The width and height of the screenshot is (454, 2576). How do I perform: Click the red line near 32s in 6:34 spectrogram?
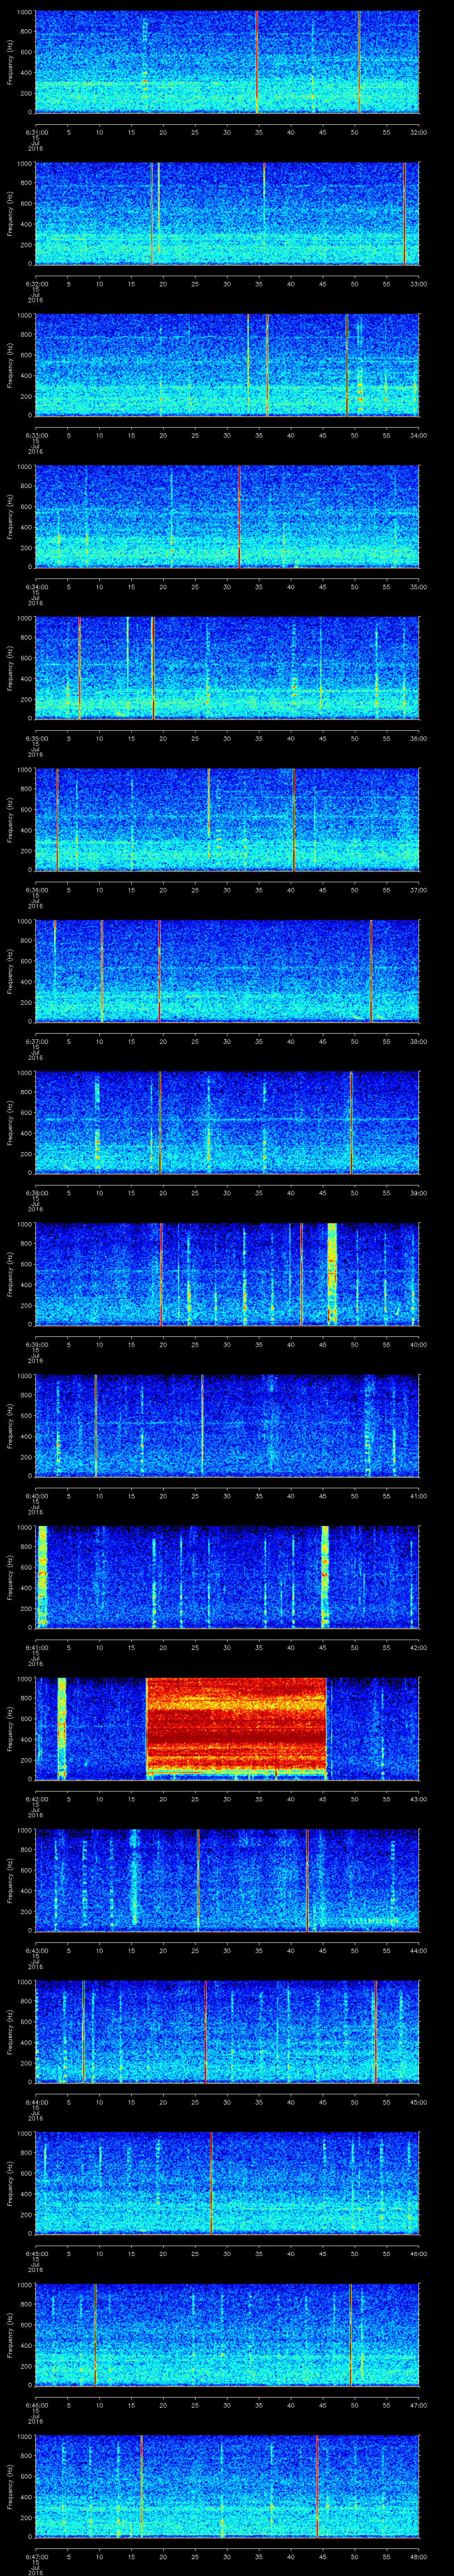239,516
